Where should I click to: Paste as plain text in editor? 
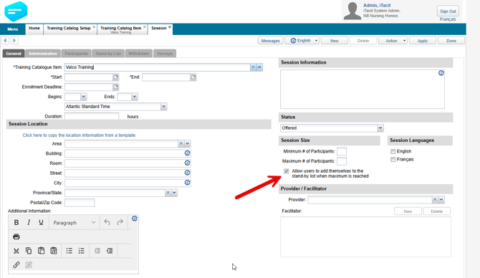(x=54, y=251)
